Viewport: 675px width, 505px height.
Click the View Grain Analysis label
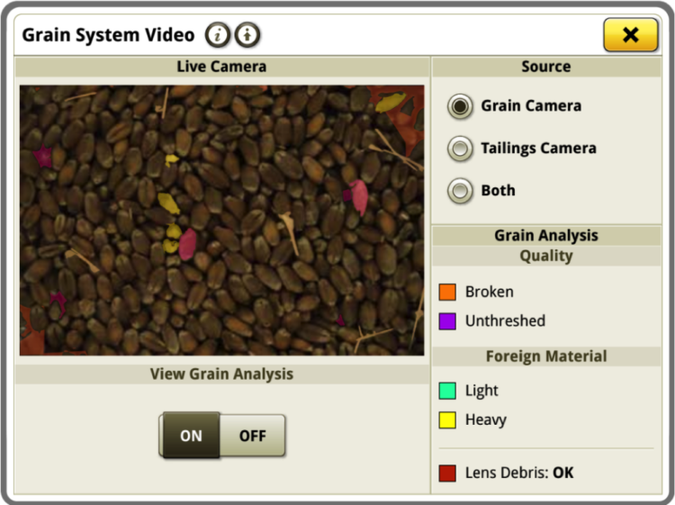point(221,374)
